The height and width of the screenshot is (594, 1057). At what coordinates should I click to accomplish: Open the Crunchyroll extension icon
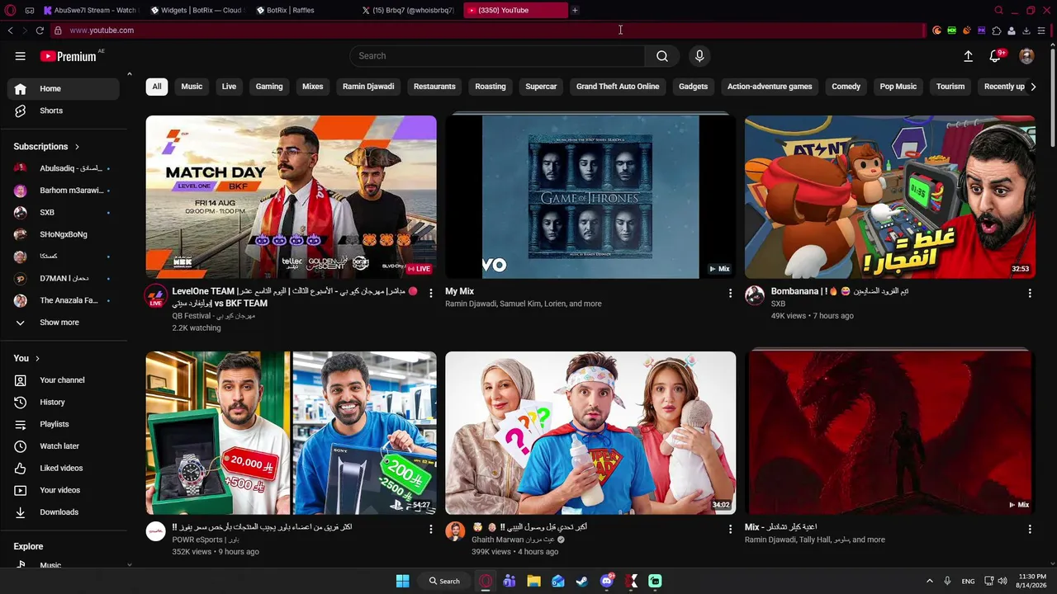coord(936,31)
